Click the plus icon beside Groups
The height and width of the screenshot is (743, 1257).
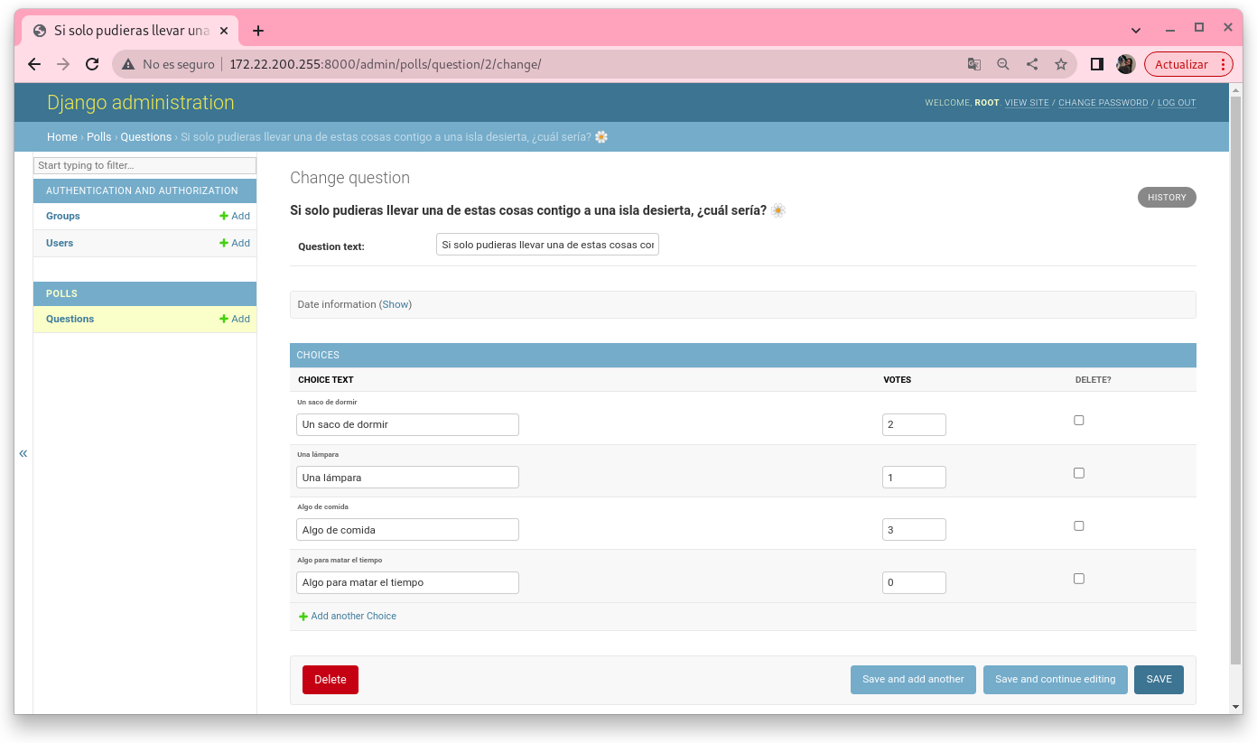pos(224,217)
